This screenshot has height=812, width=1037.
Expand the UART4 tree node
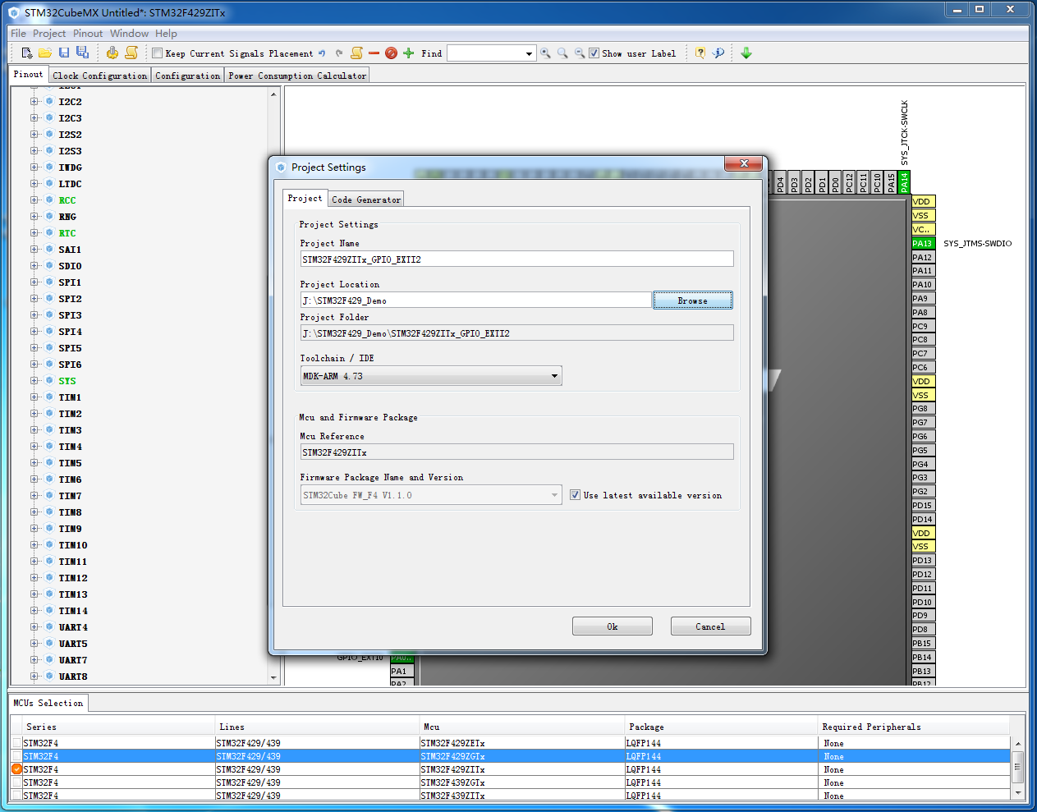34,627
